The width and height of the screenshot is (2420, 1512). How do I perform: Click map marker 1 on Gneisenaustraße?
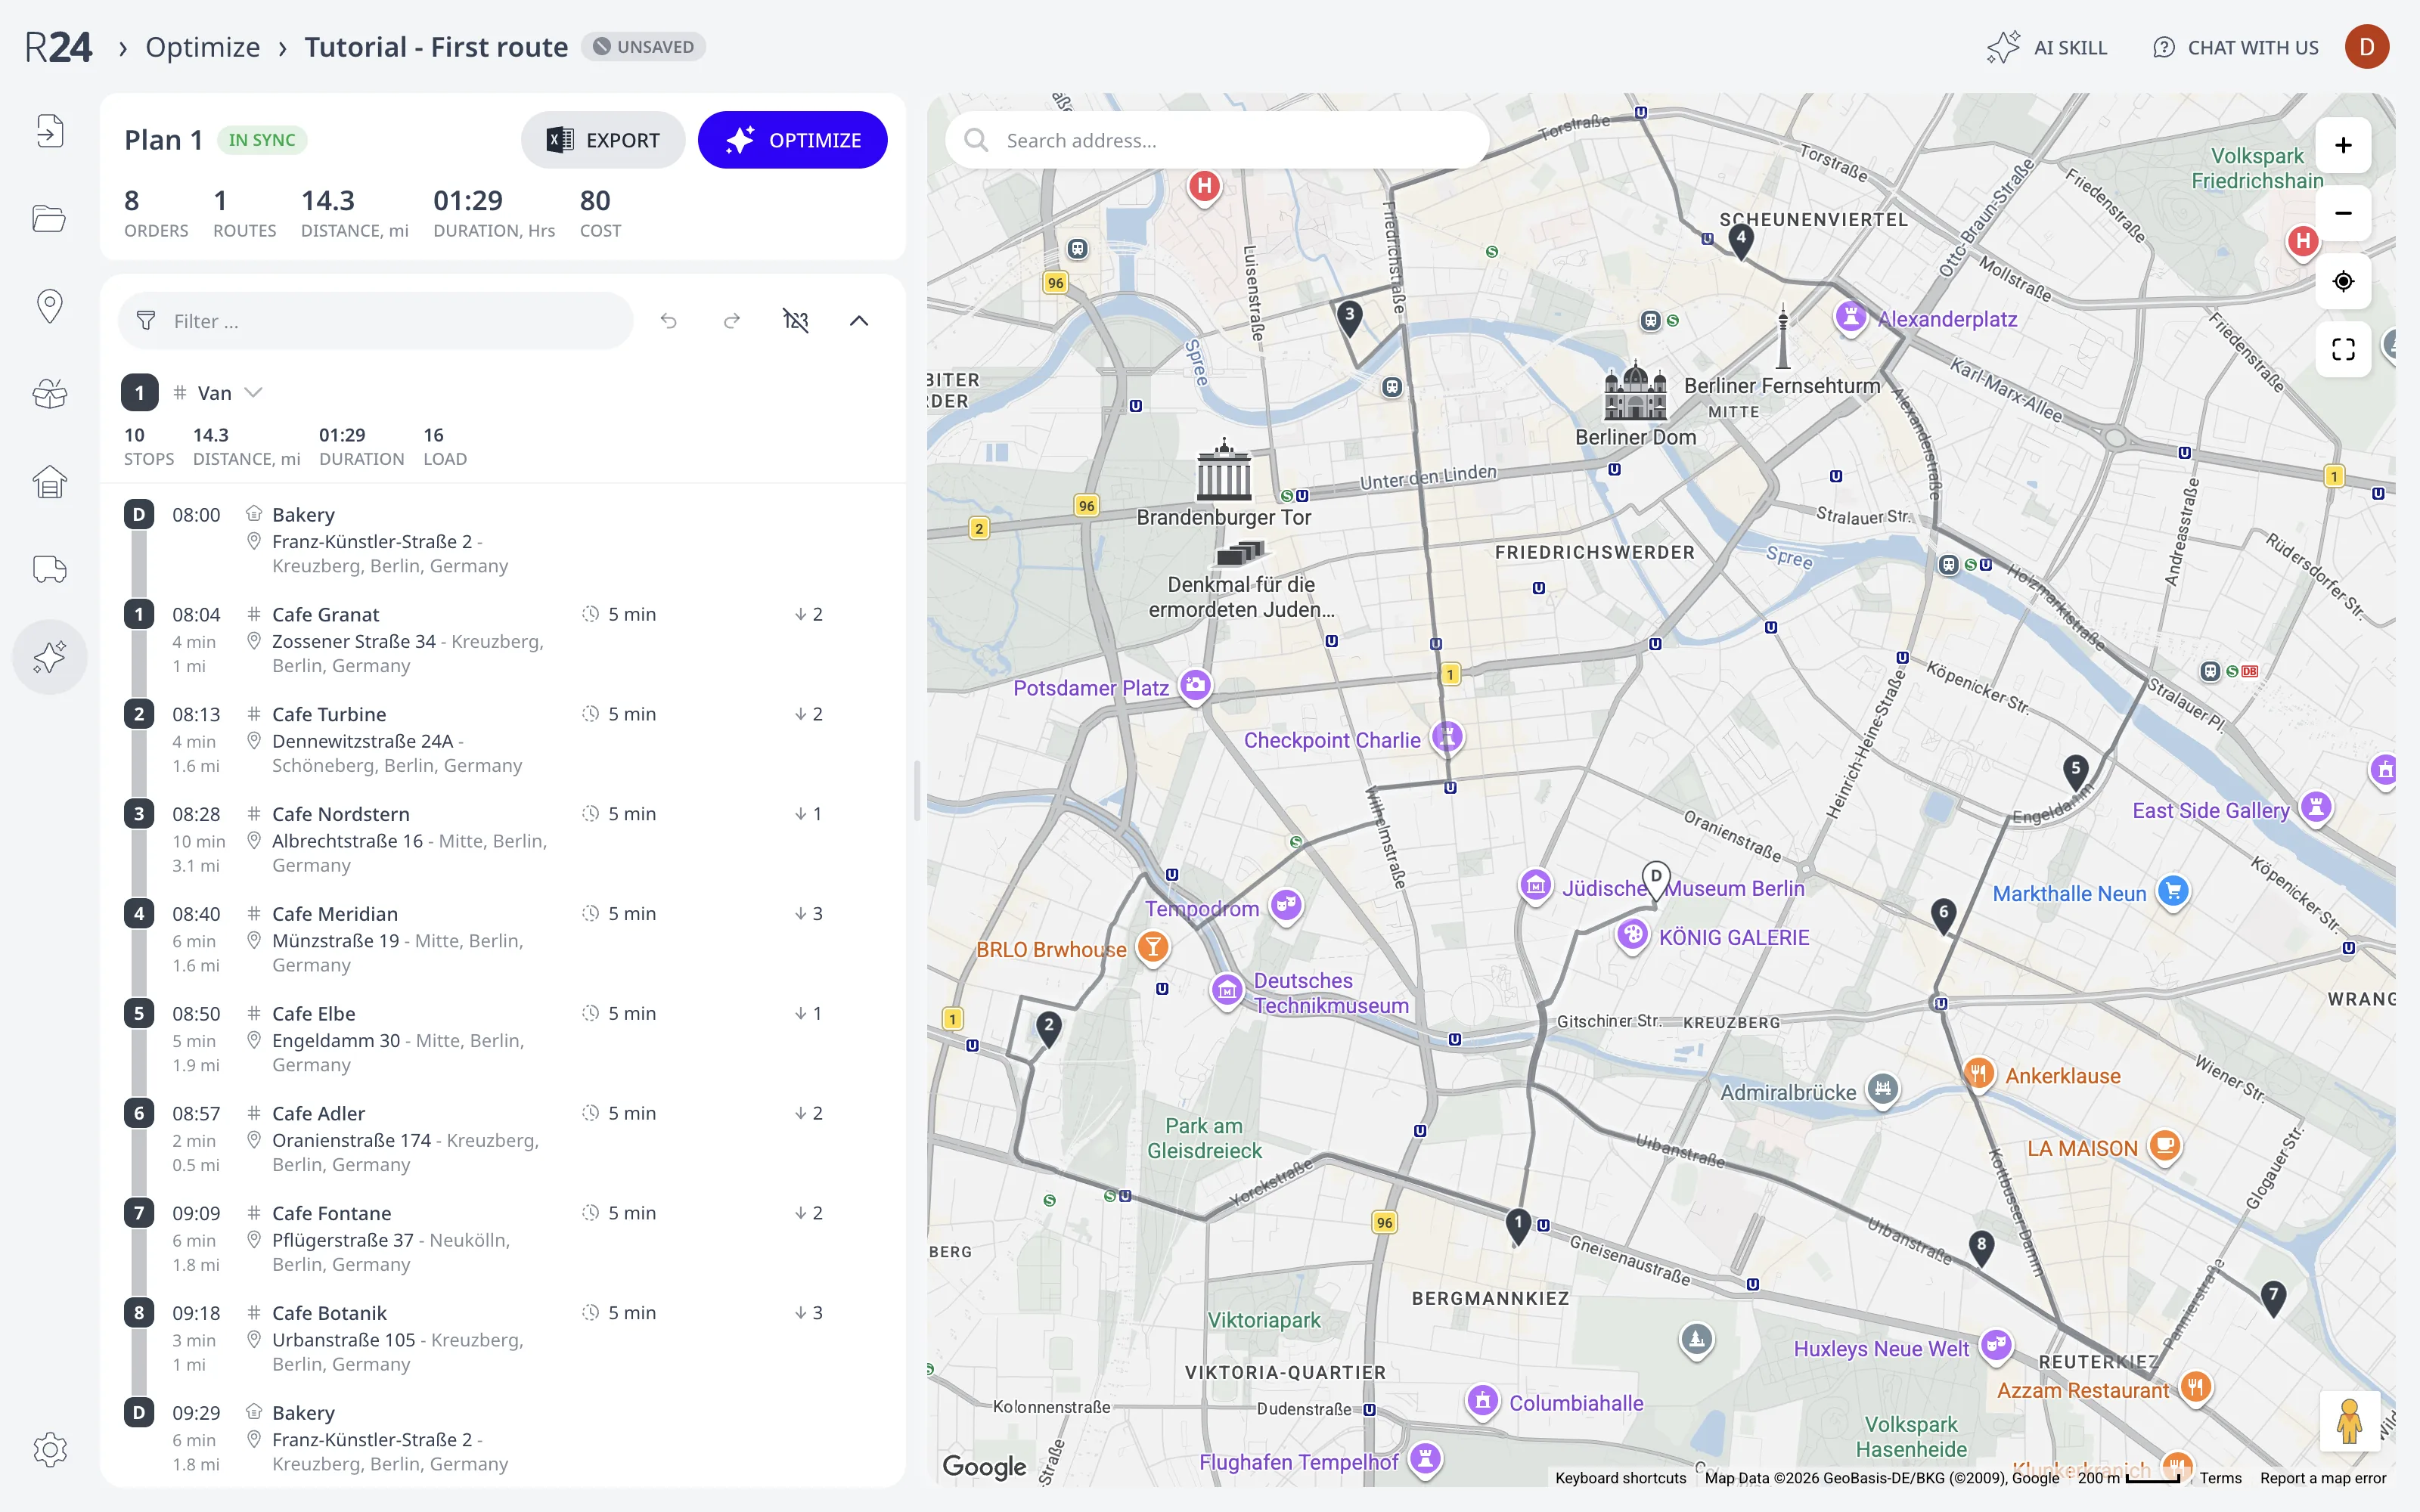1518,1225
